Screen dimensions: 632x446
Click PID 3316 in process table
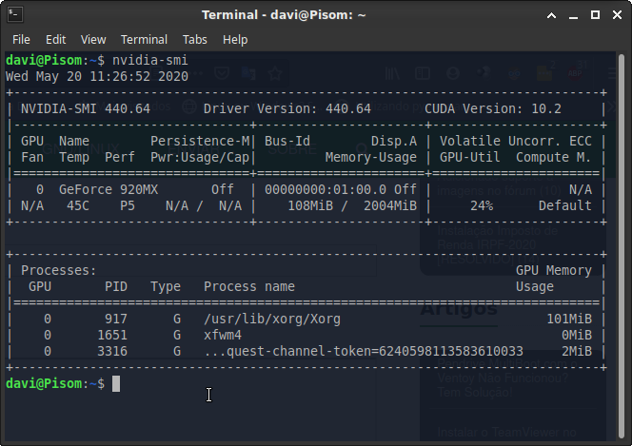coord(112,352)
